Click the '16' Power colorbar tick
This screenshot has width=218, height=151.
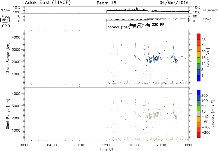click(203, 58)
